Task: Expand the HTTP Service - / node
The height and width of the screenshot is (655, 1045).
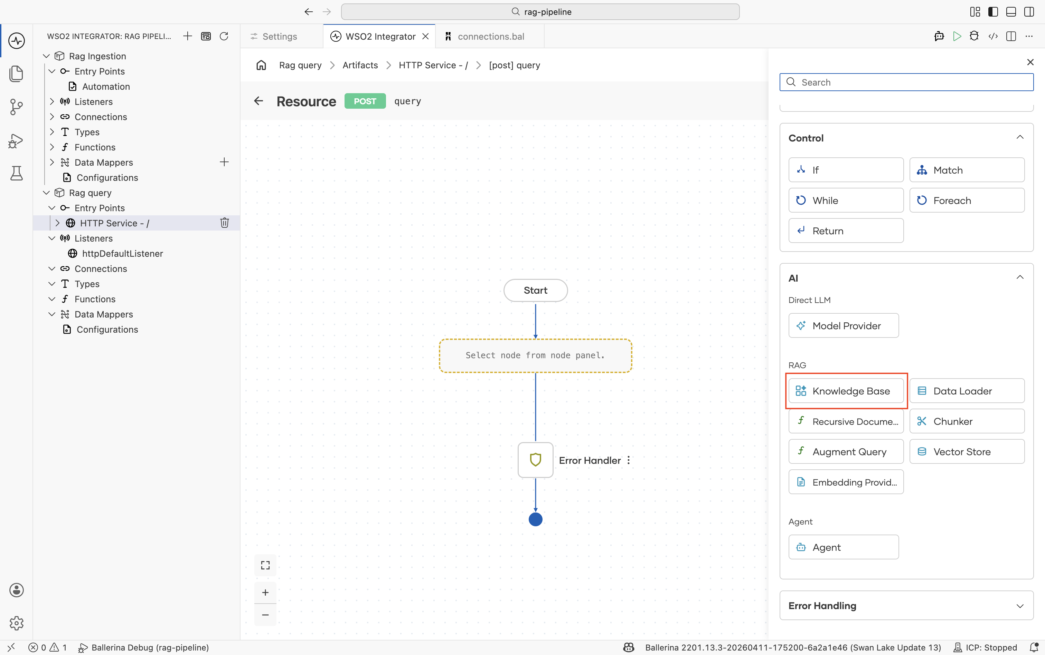Action: [x=57, y=223]
